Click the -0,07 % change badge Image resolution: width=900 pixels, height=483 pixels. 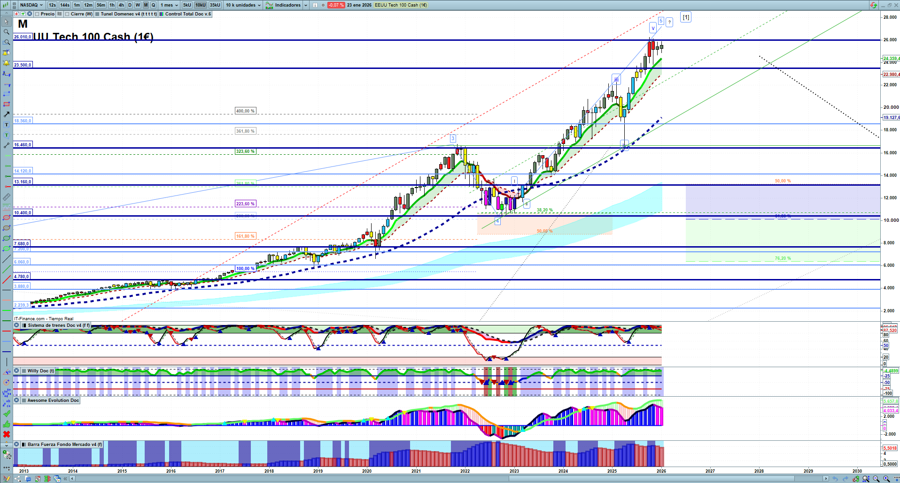[x=336, y=5]
